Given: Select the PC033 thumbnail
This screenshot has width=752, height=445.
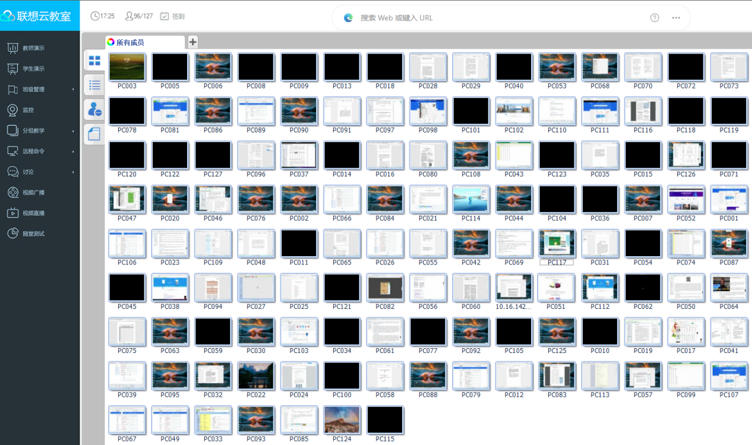Looking at the screenshot, I should coord(213,420).
